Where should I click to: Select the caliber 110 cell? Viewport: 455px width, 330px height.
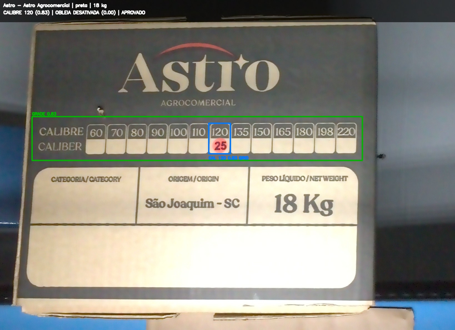(x=199, y=138)
